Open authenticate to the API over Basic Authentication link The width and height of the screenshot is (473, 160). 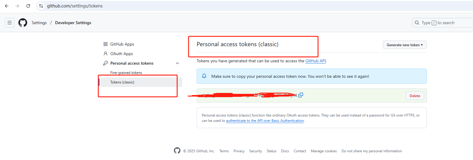click(x=265, y=121)
